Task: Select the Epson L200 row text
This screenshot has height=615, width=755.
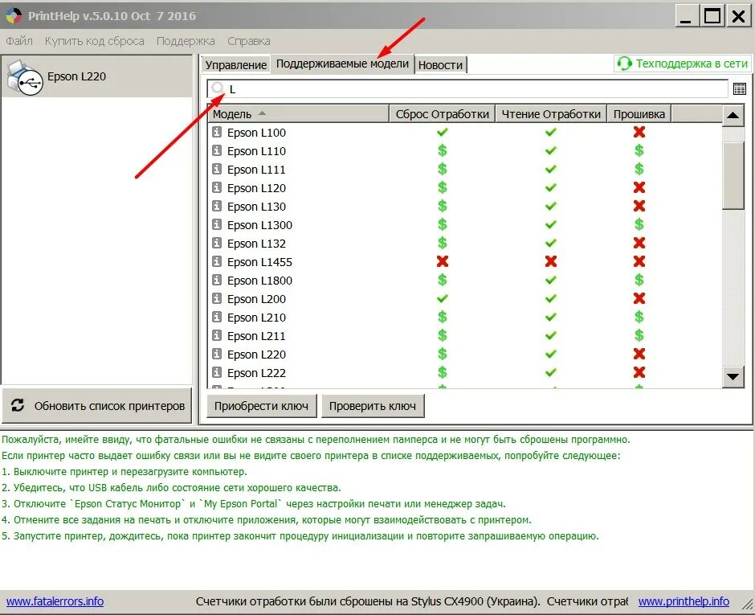Action: (x=256, y=299)
